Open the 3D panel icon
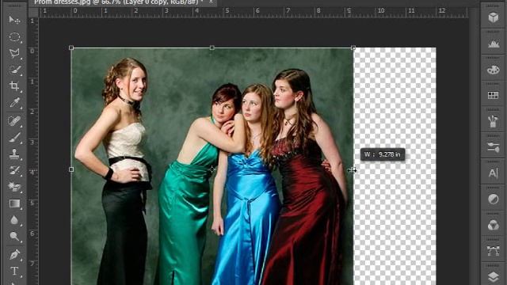 click(493, 17)
